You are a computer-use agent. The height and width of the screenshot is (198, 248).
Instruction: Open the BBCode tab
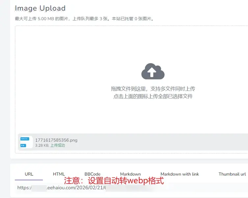coord(92,174)
